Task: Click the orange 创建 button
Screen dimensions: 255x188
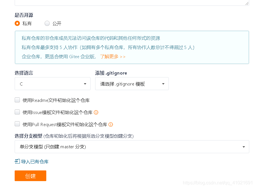Action: tap(30, 176)
